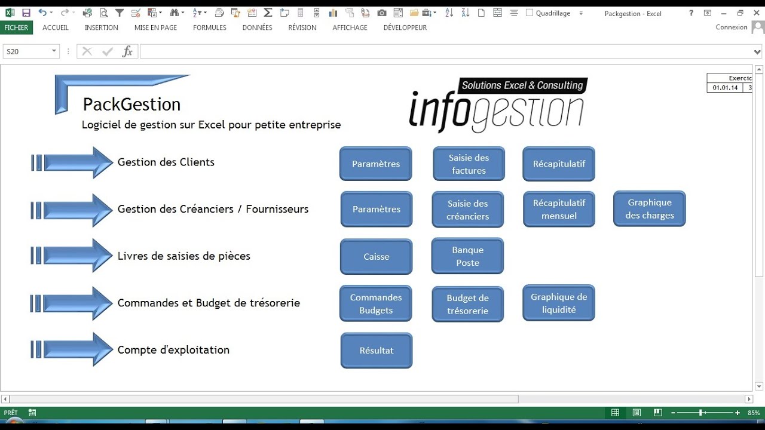This screenshot has height=430, width=765.
Task: Click the open folder icon in toolbar
Action: click(414, 13)
